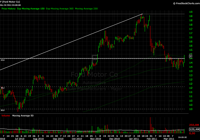Click the Sep 2010 time axis label
The height and width of the screenshot is (140, 200).
(58, 139)
